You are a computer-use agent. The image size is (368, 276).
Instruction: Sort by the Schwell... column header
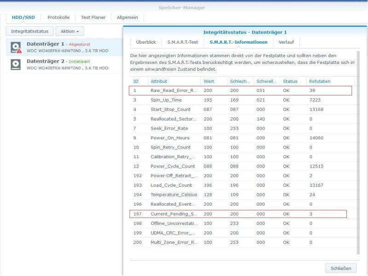(267, 81)
